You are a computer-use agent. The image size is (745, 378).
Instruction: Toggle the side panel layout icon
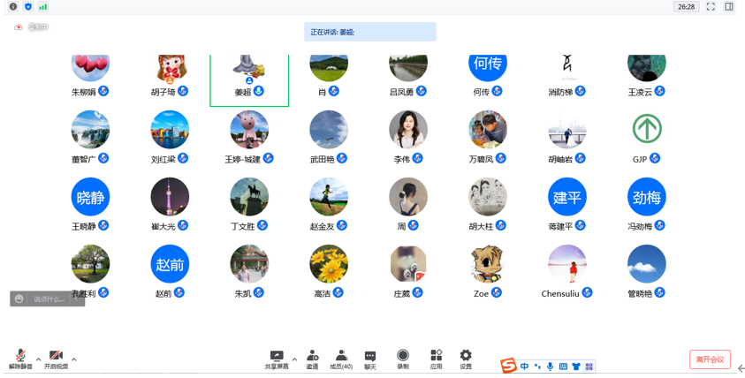(729, 7)
